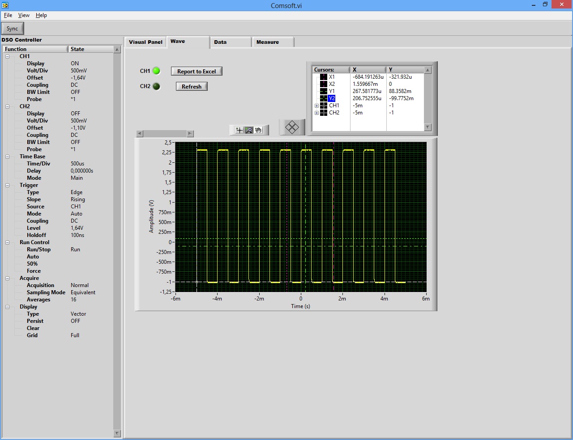Collapse the Time Base tree group
Viewport: 573px width, 440px height.
tap(8, 157)
